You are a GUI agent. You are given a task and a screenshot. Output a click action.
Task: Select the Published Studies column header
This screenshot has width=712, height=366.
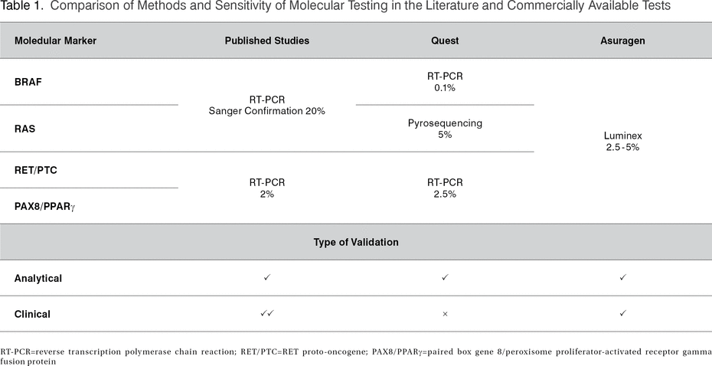click(267, 41)
